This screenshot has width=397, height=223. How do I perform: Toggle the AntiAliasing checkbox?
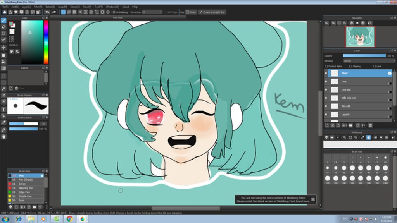[114, 12]
